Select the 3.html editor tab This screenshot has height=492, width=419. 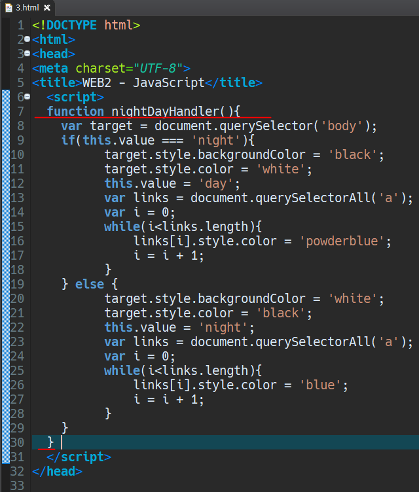(27, 8)
